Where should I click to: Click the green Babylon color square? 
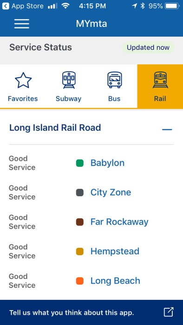[80, 163]
